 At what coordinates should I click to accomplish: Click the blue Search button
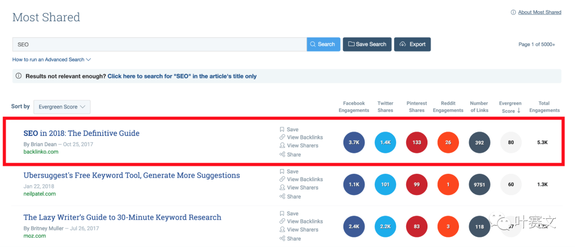324,44
